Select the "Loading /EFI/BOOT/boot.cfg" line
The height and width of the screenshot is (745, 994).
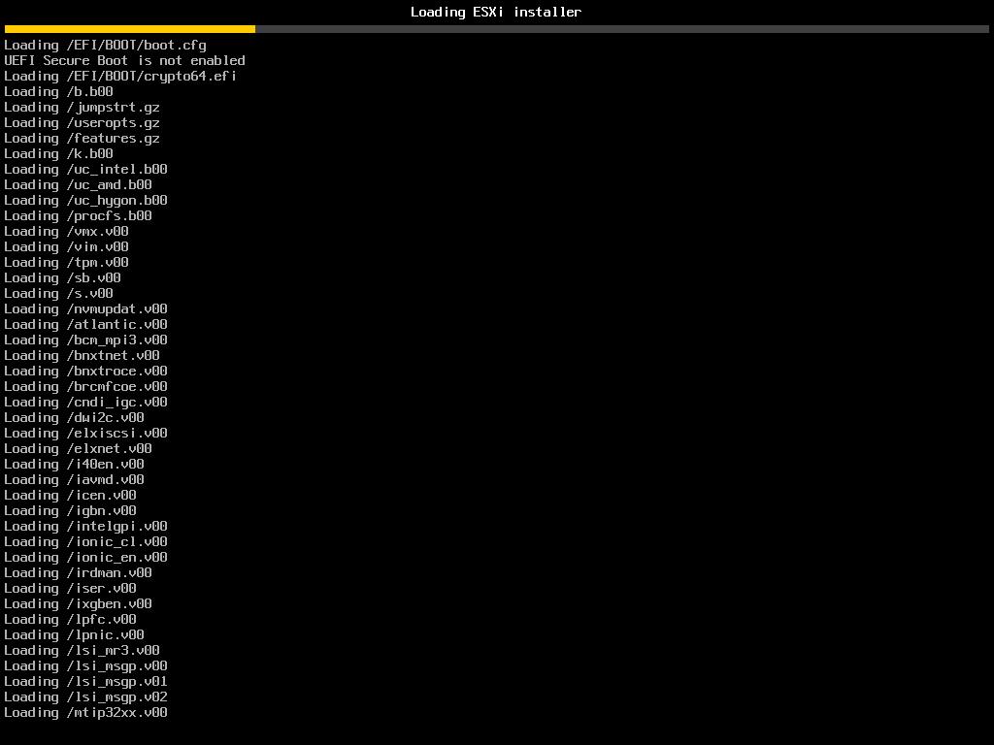(x=105, y=45)
